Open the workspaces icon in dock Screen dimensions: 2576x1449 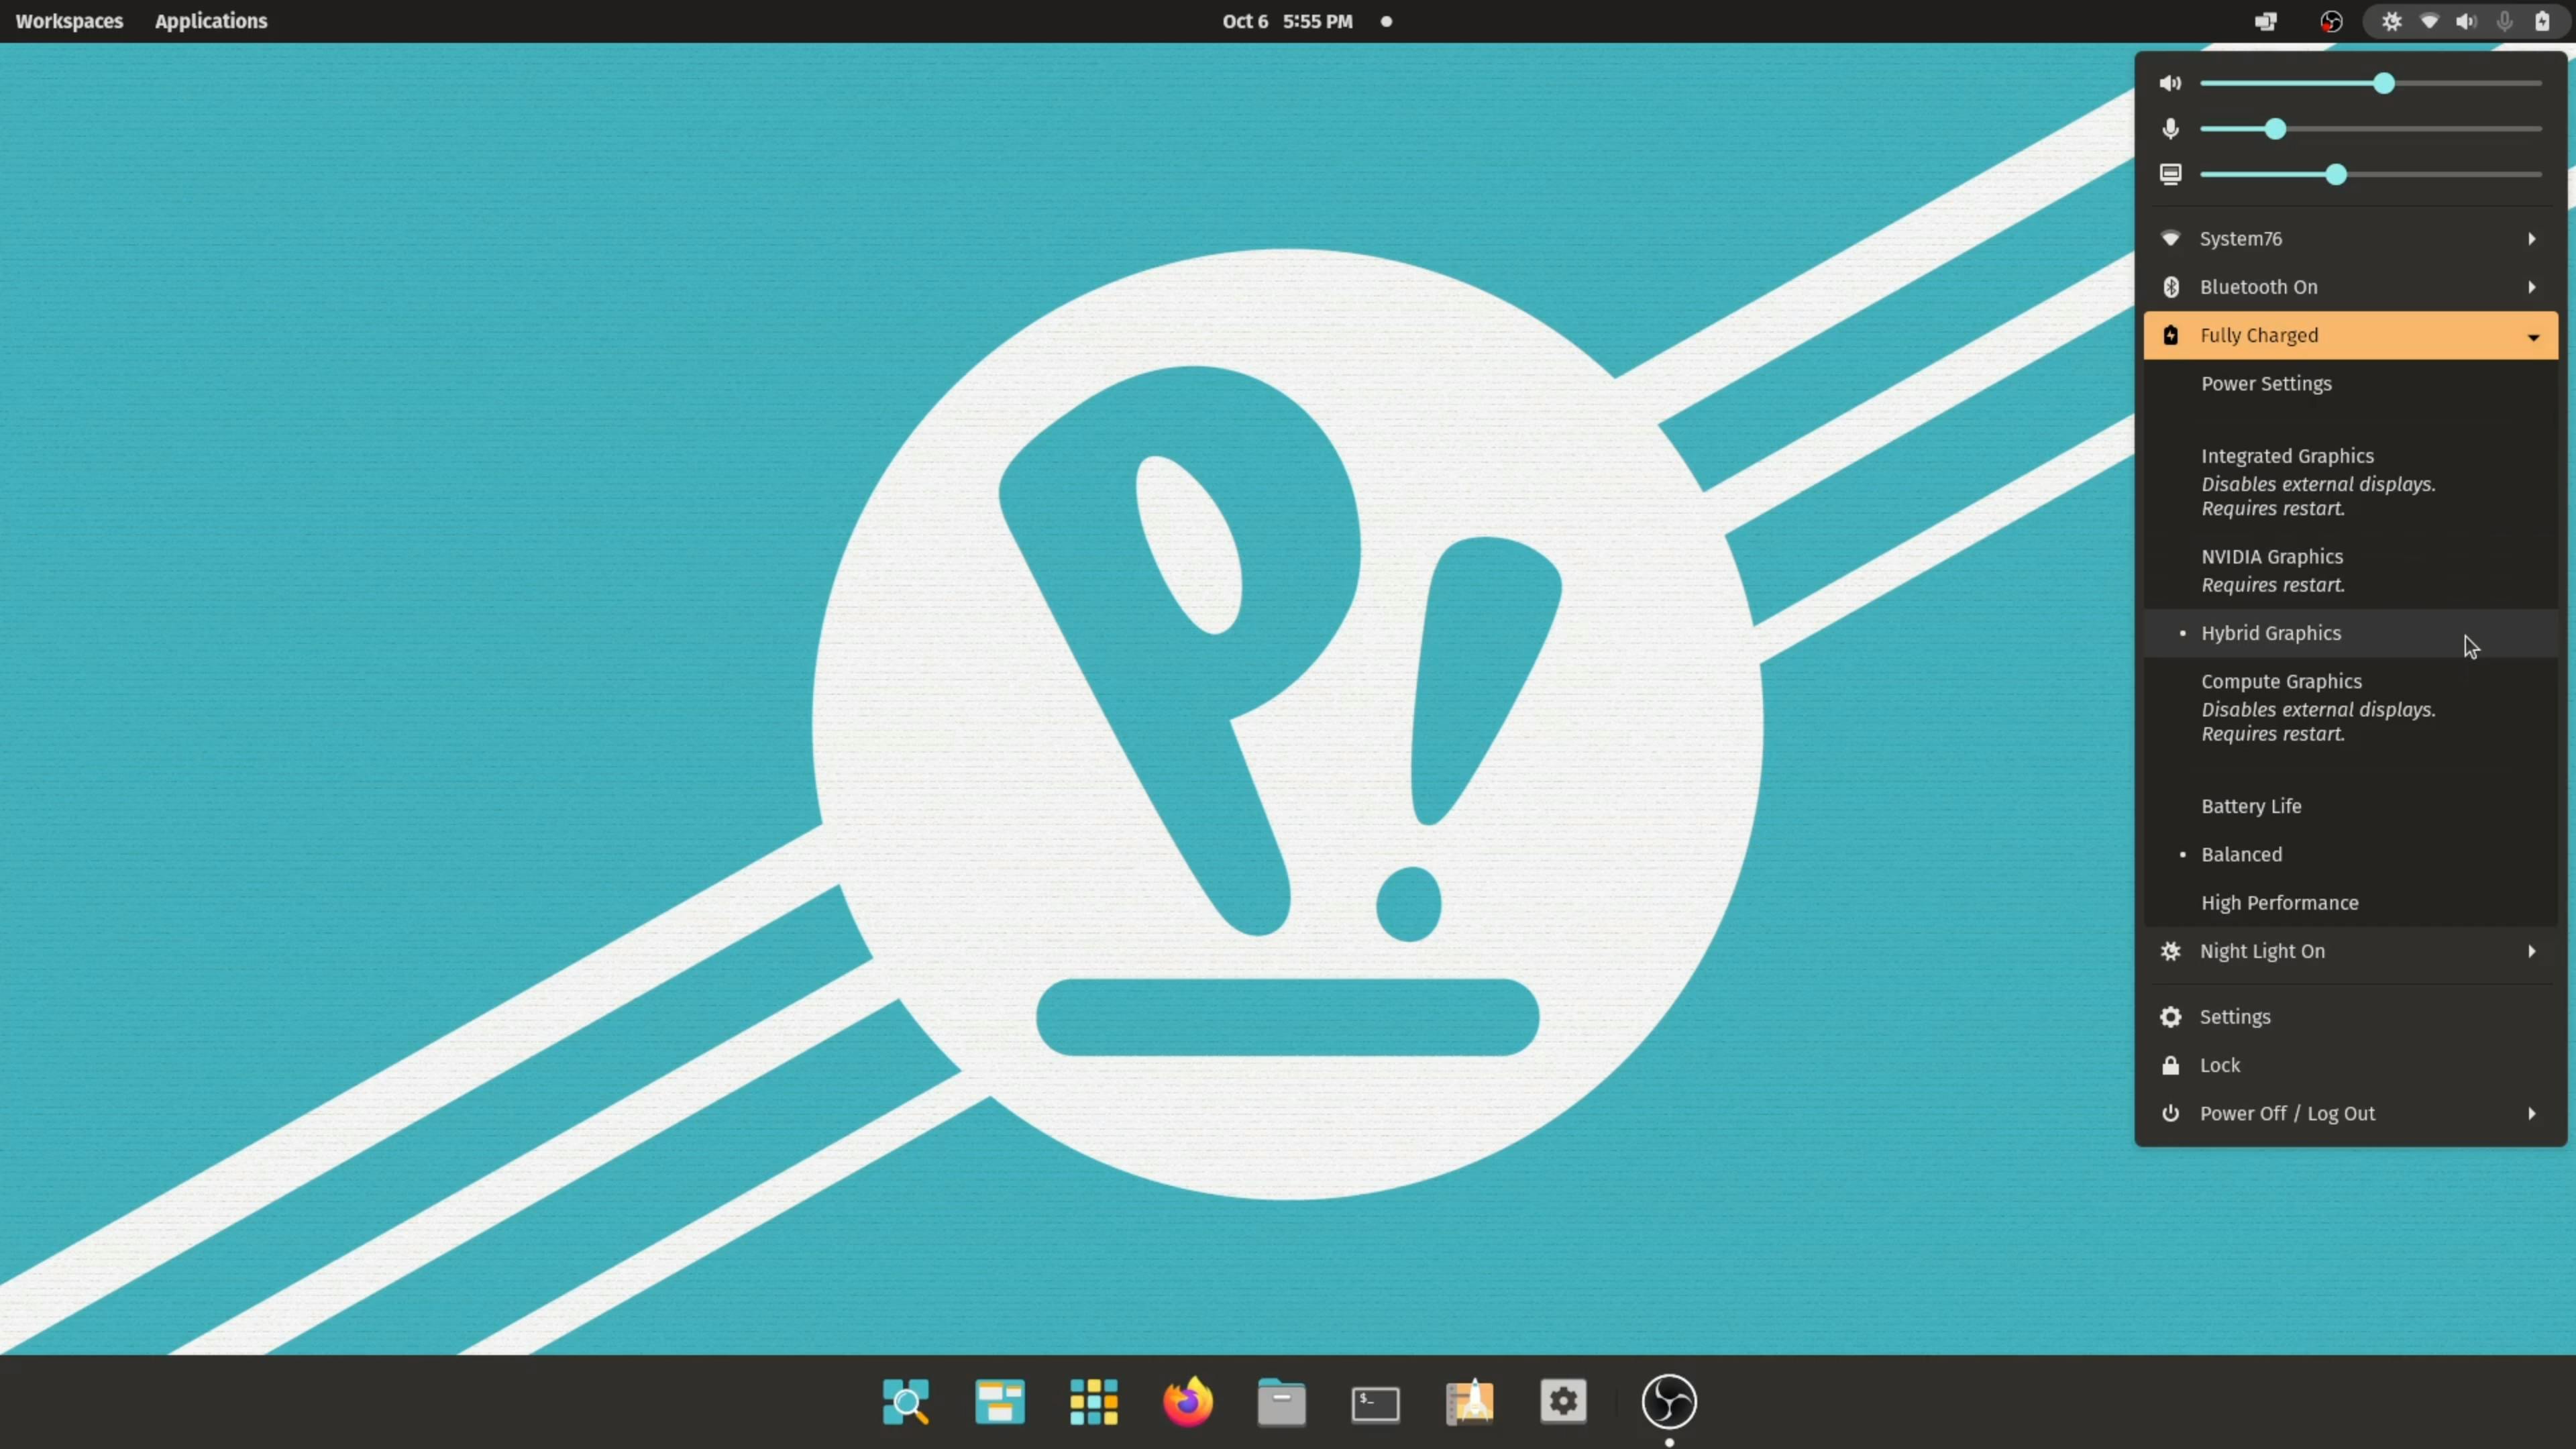coord(1000,1402)
